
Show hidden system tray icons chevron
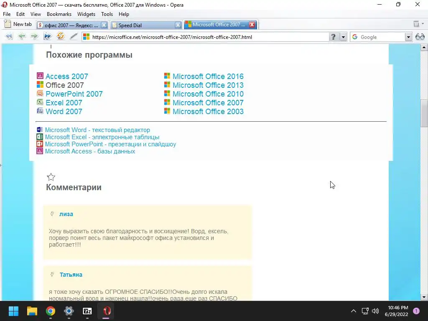(354, 311)
